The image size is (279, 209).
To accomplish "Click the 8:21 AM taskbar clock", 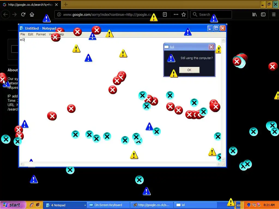I will tap(269, 205).
